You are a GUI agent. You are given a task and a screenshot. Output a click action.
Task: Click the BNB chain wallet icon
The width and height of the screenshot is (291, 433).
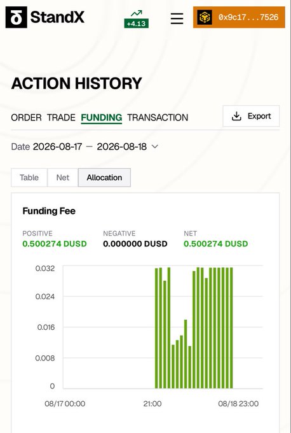[x=205, y=17]
